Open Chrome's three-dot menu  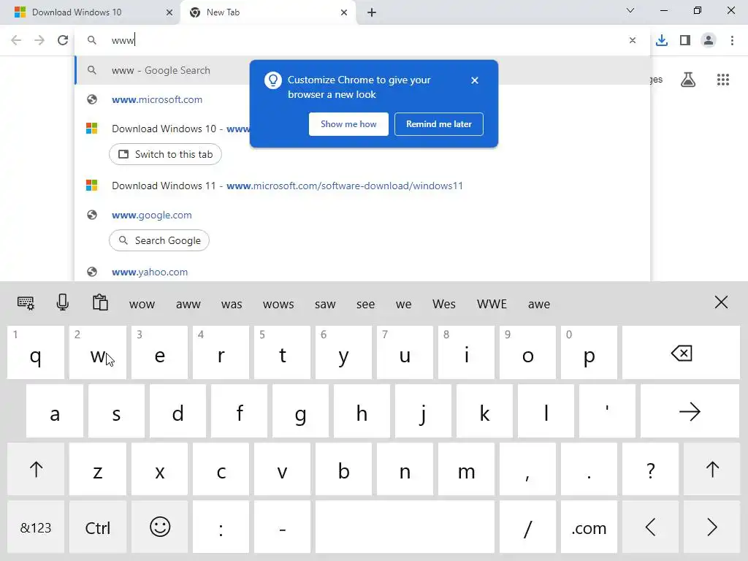click(732, 40)
